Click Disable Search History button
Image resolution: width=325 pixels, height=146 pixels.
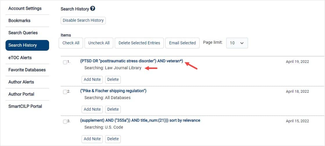[83, 21]
